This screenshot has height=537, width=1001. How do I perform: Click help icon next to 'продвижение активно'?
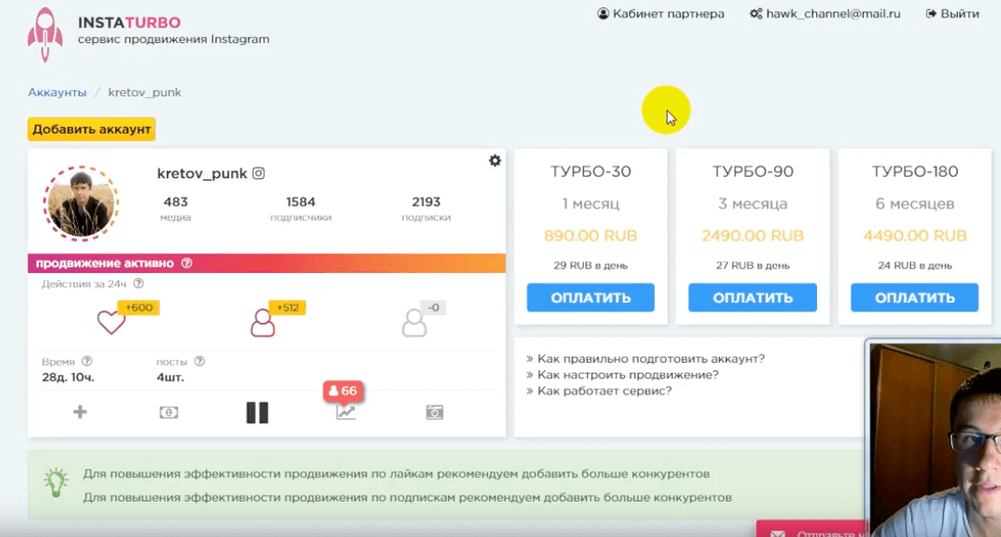(187, 263)
